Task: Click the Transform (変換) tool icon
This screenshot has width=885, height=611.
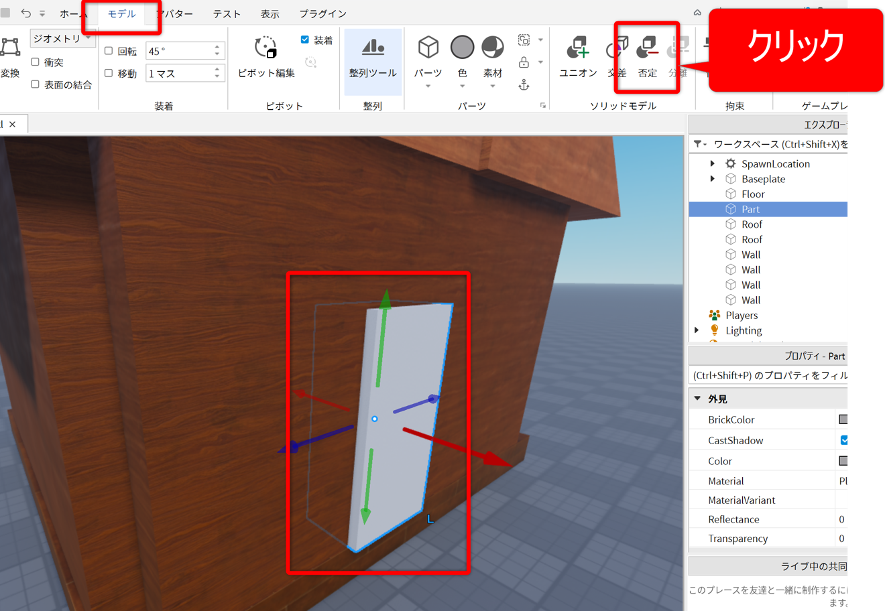Action: pos(10,48)
